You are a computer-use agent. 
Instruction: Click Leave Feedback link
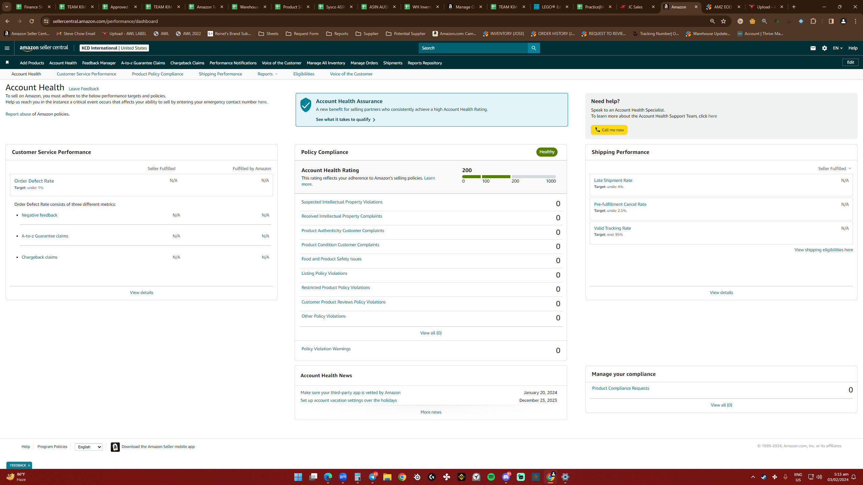[84, 89]
